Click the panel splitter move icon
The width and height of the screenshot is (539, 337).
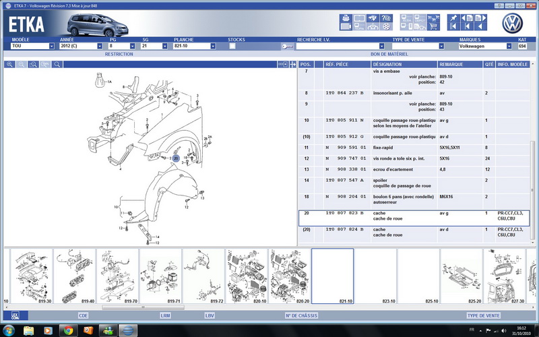(293, 64)
